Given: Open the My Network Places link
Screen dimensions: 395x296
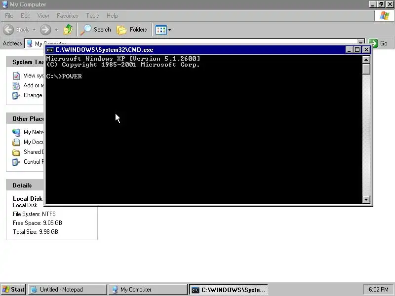Looking at the screenshot, I should pyautogui.click(x=34, y=132).
